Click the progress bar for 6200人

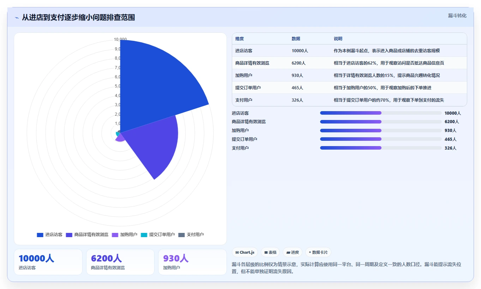(x=381, y=122)
